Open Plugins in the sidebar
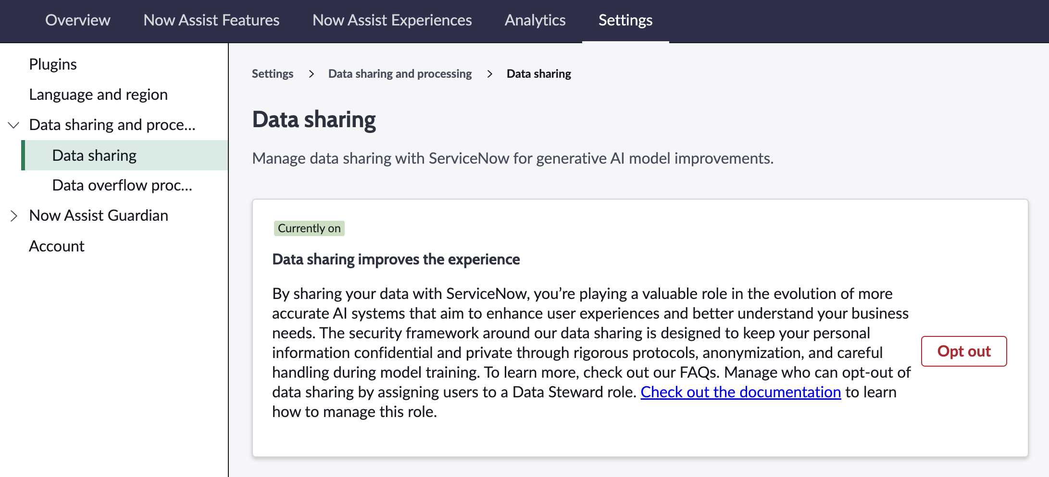 tap(53, 64)
